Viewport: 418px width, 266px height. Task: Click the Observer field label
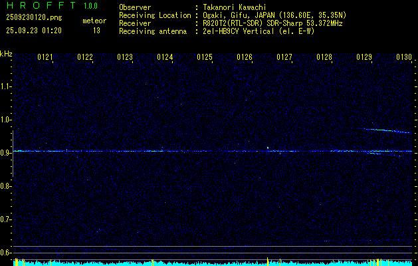[x=135, y=7]
